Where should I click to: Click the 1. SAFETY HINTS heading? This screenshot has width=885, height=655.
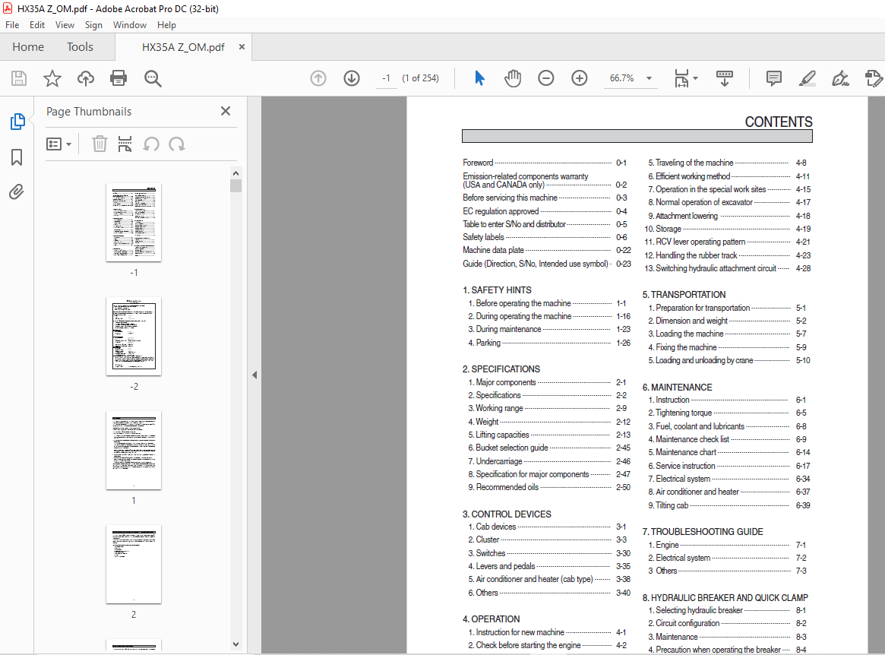pos(498,290)
